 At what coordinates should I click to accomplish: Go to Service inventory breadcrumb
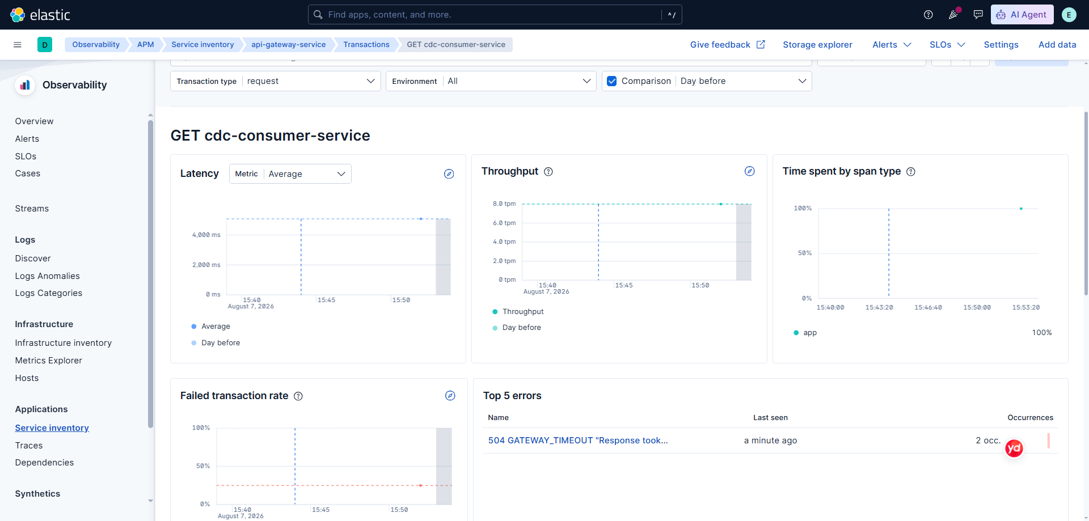pyautogui.click(x=202, y=45)
